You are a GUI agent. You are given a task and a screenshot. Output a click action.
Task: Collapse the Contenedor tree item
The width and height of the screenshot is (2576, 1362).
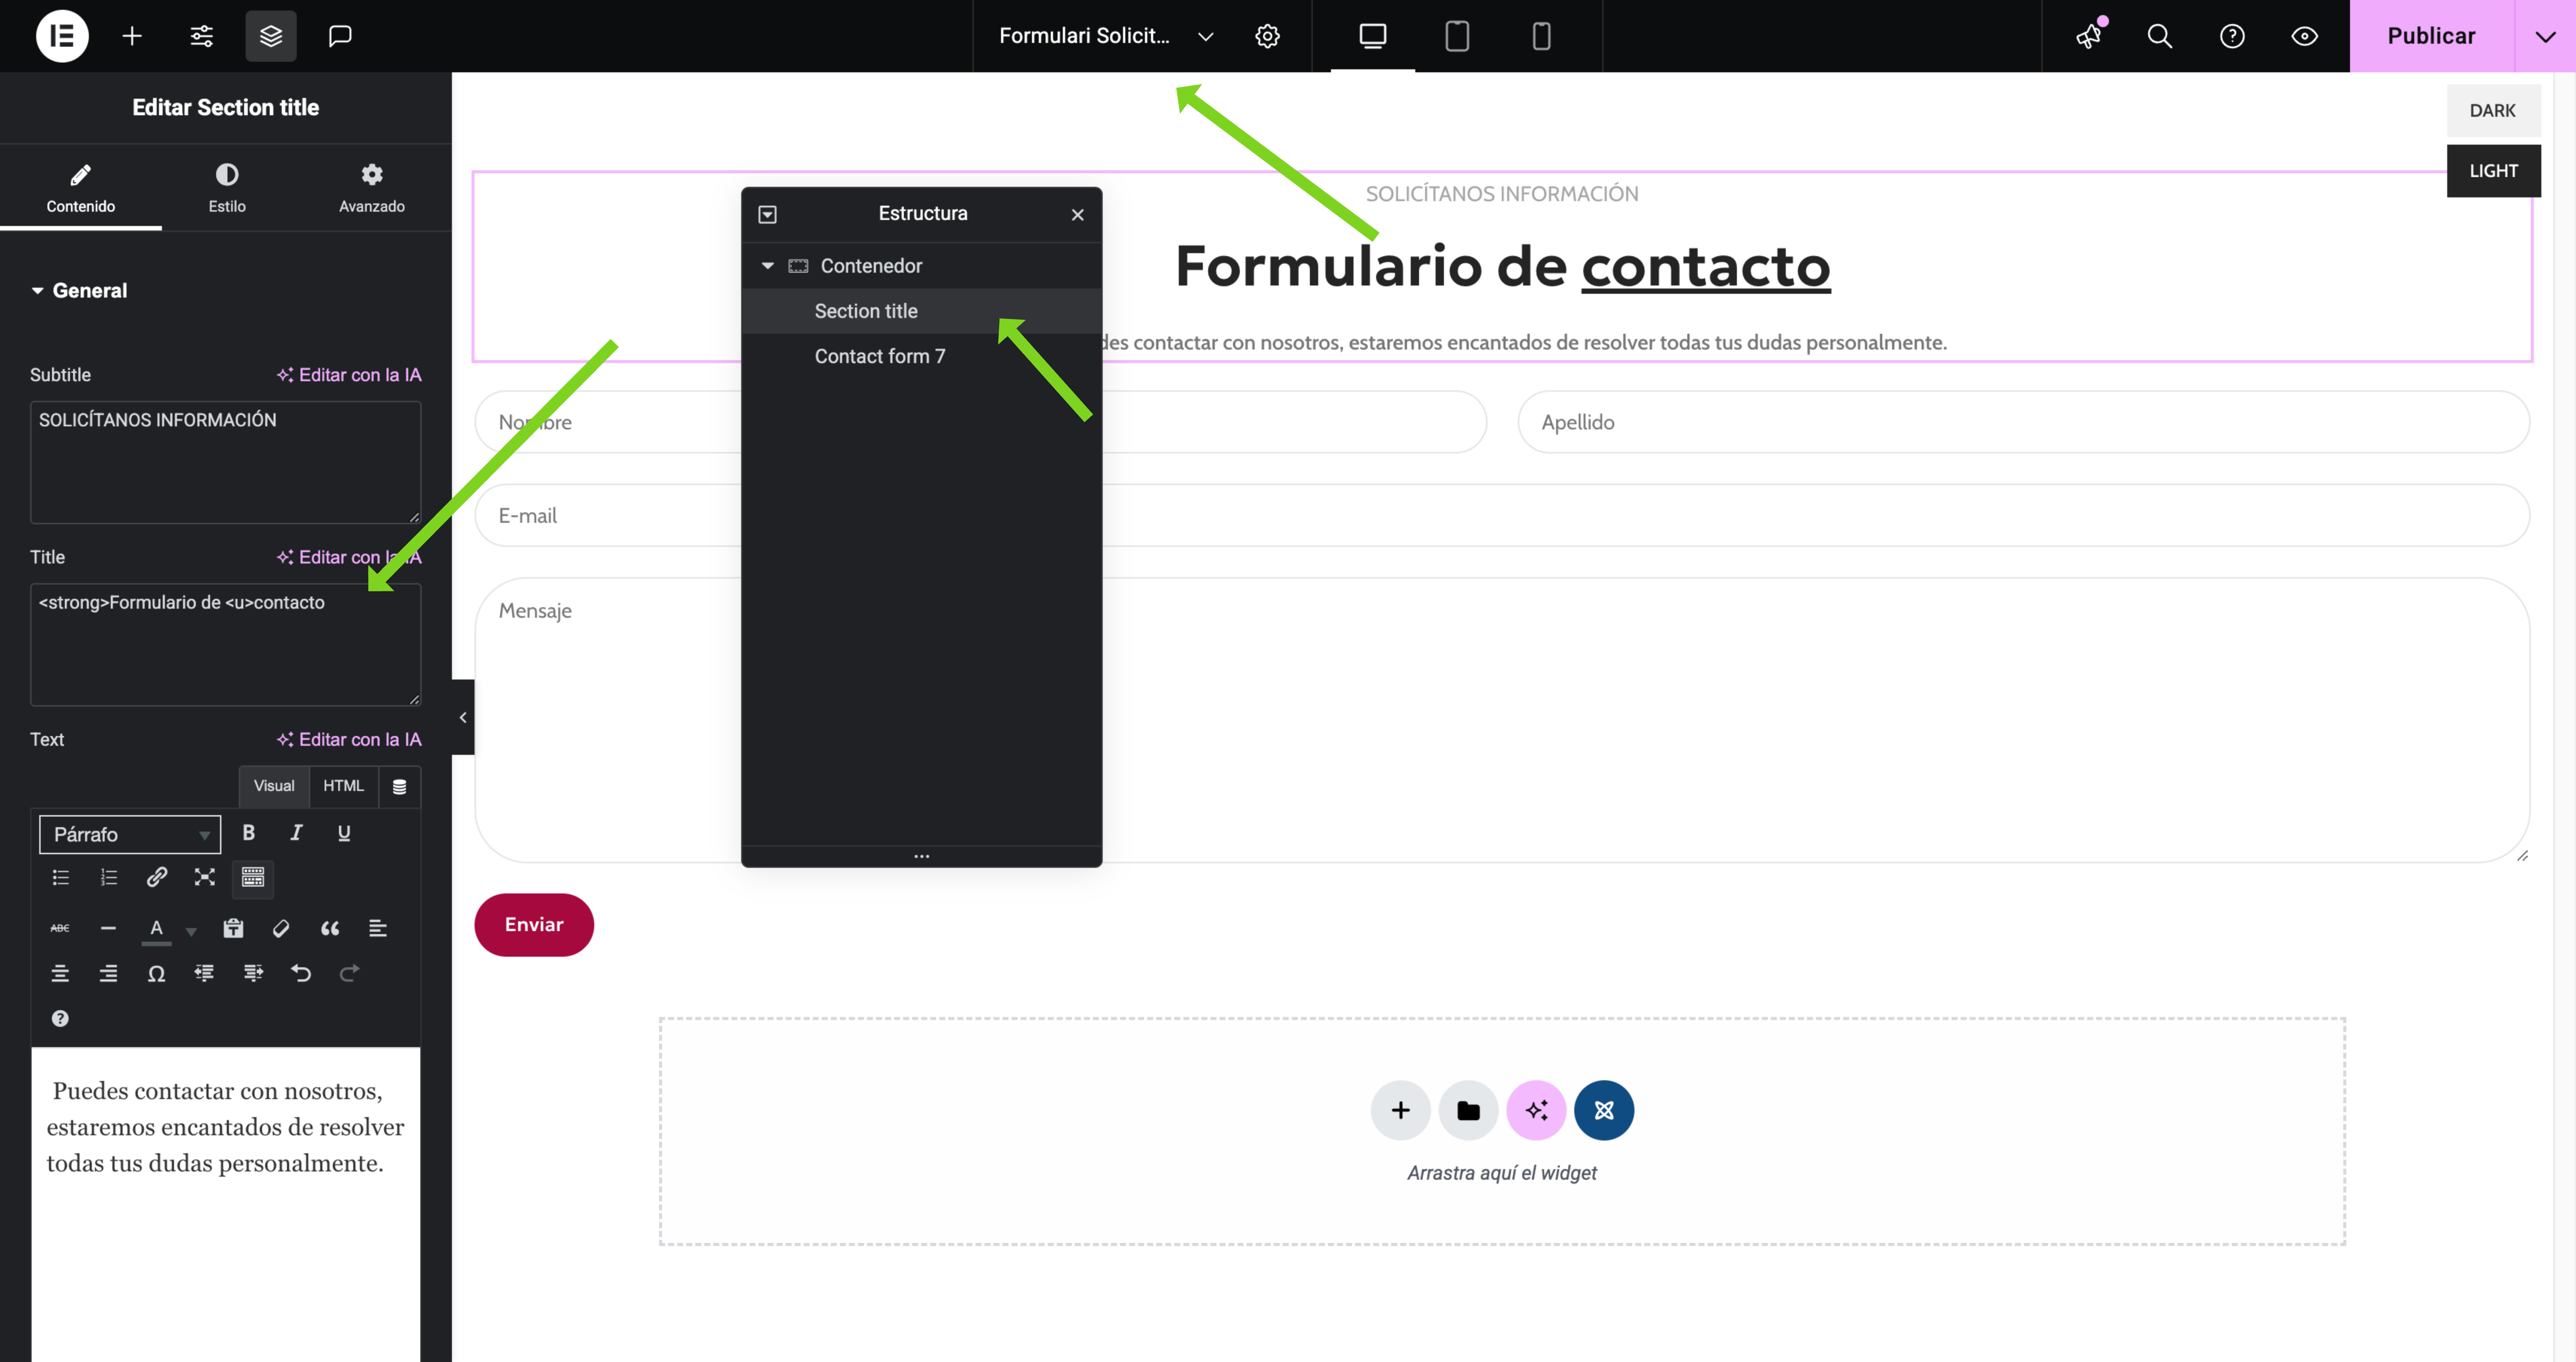click(x=768, y=266)
